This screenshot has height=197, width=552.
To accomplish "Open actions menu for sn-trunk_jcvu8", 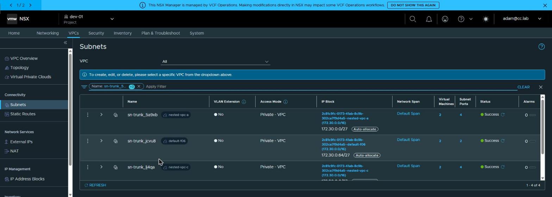I will pos(88,141).
